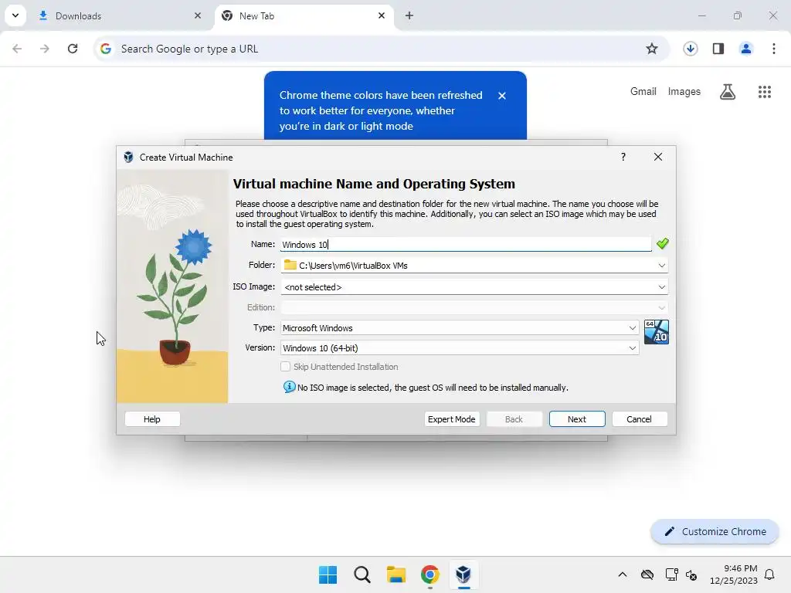The image size is (791, 593).
Task: Open the Gmail link
Action: (643, 91)
